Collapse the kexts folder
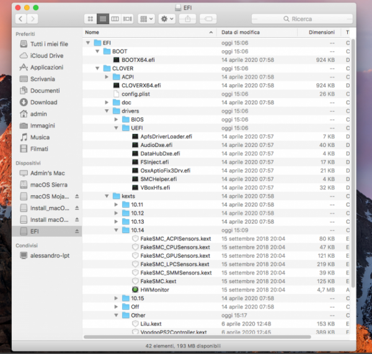 (107, 196)
